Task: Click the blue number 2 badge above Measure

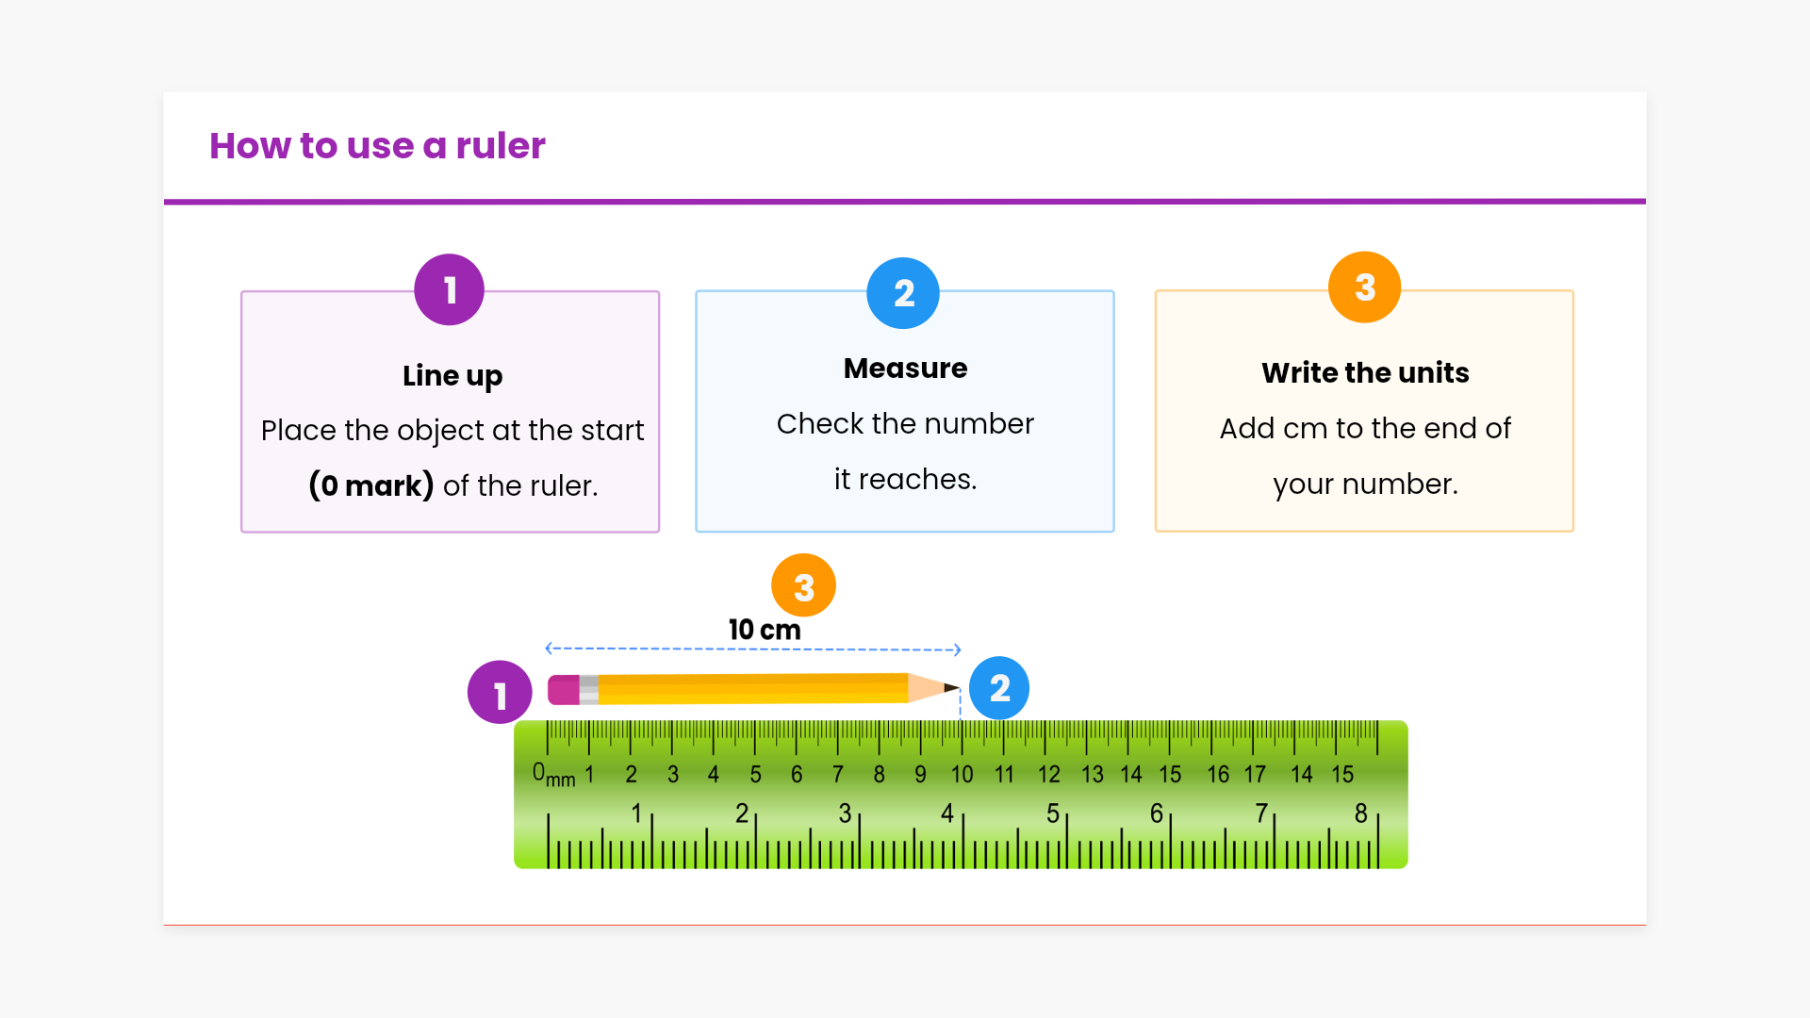Action: click(x=902, y=293)
